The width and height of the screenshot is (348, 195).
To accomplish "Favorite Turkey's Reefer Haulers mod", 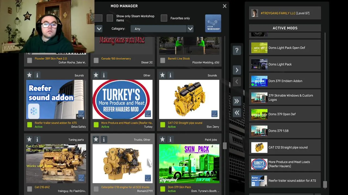I will click(x=96, y=75).
